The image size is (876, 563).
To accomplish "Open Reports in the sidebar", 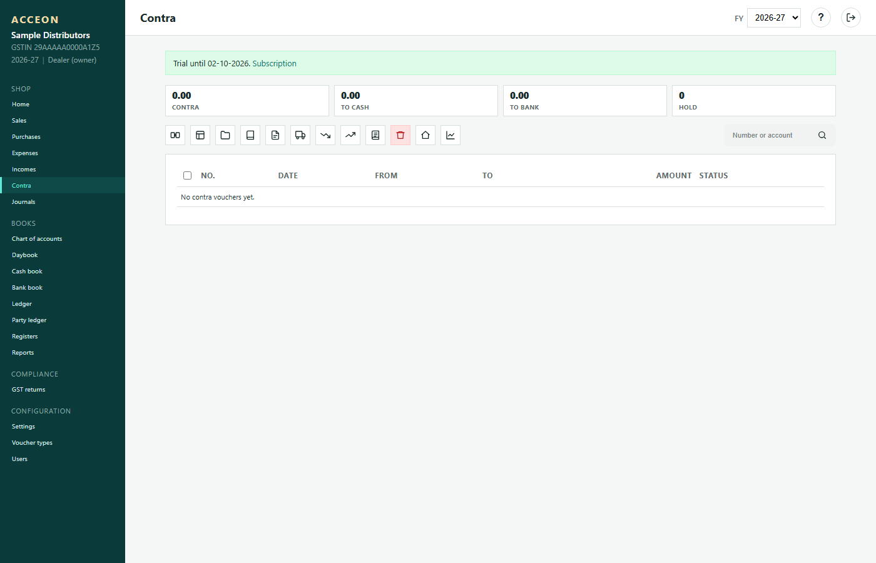I will [63, 353].
